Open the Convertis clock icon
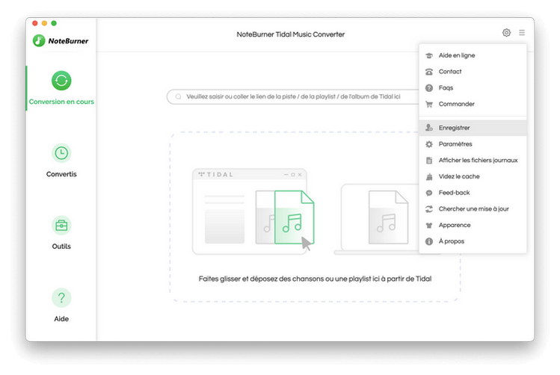The image size is (560, 375). [x=61, y=153]
